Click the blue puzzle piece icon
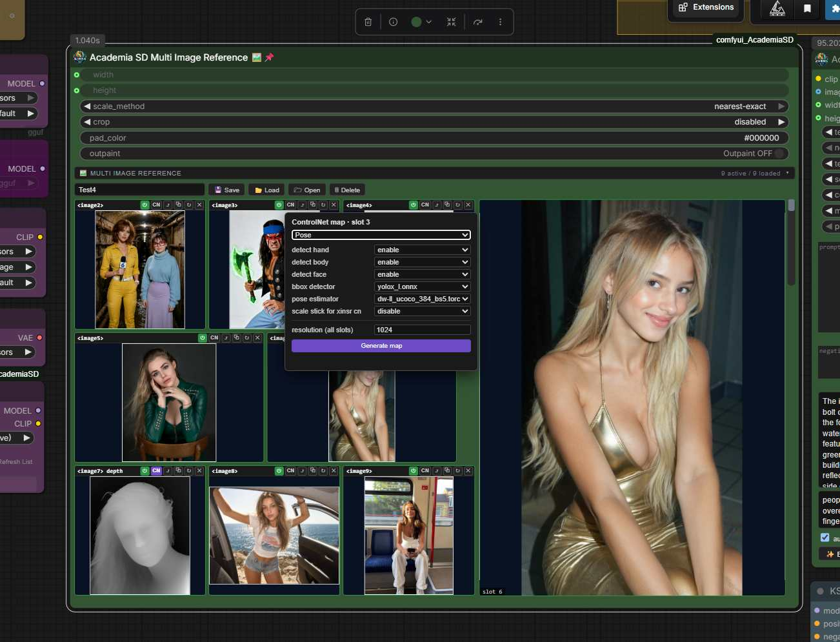 tap(835, 8)
